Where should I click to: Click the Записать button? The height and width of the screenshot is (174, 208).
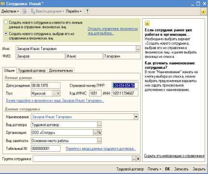pos(181,169)
